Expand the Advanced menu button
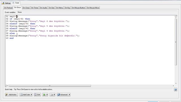Viewport: 181px width, 102px height. 64,95
